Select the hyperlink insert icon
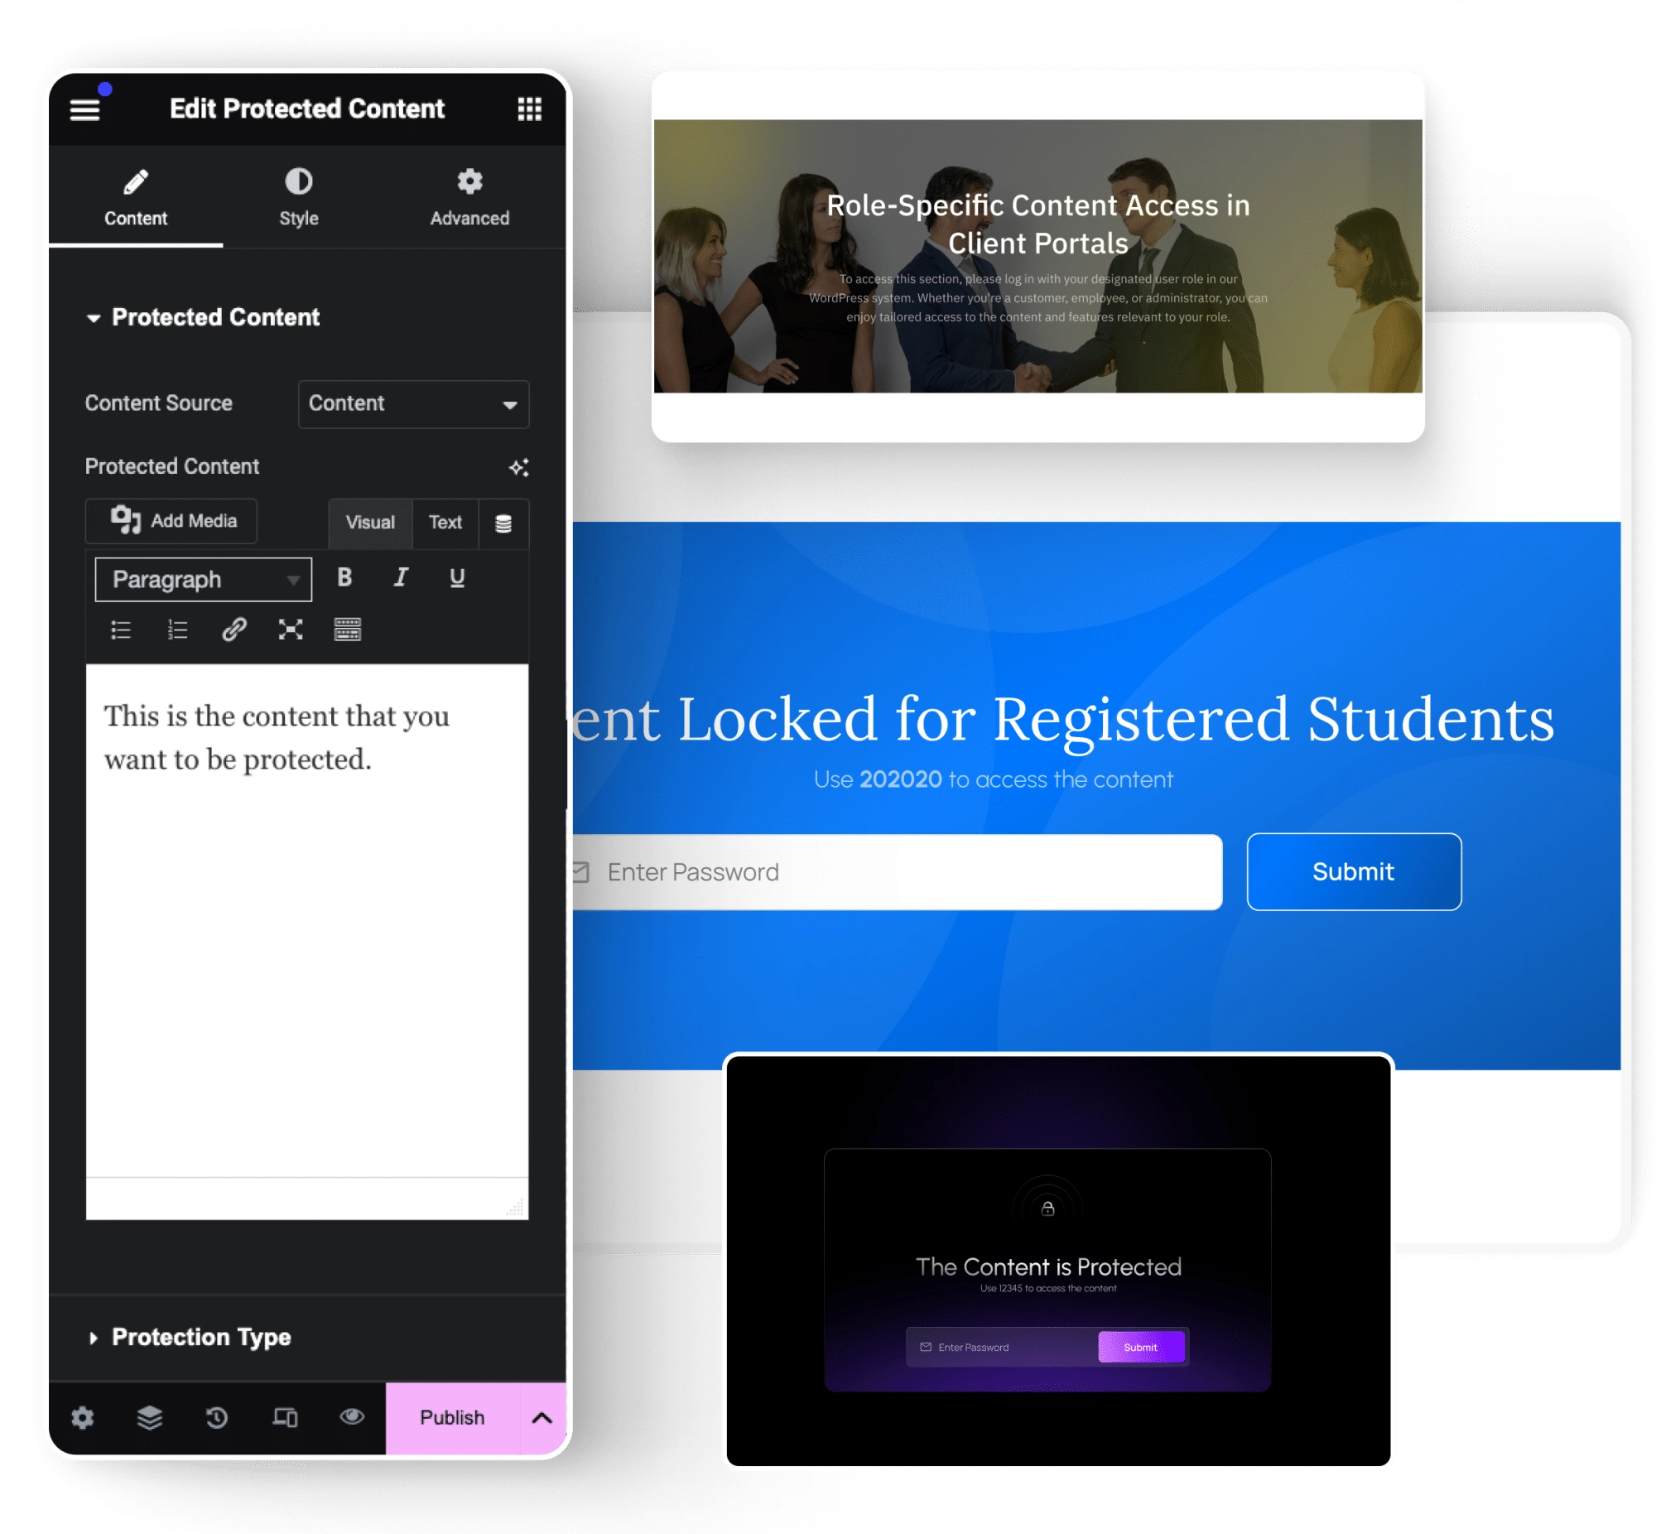 point(235,628)
